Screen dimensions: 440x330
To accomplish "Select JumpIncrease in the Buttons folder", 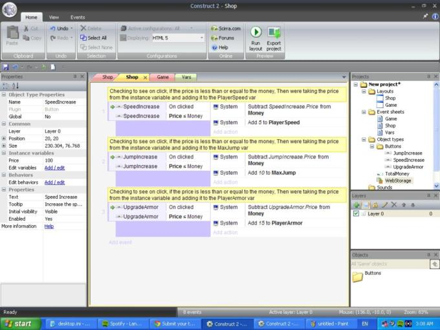I will pyautogui.click(x=408, y=153).
